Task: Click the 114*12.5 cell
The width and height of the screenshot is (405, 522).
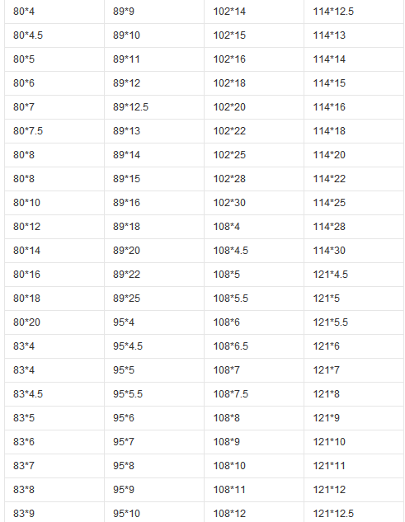Action: point(354,12)
